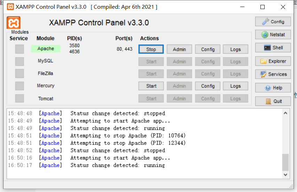Viewport: 297px width, 192px height.
Task: Start the FileZilla module
Action: (151, 74)
